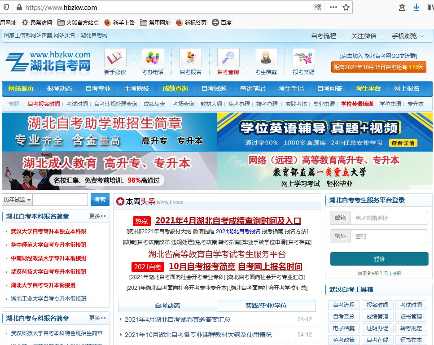Open the library icon at toolbar edge

pyautogui.click(x=430, y=8)
